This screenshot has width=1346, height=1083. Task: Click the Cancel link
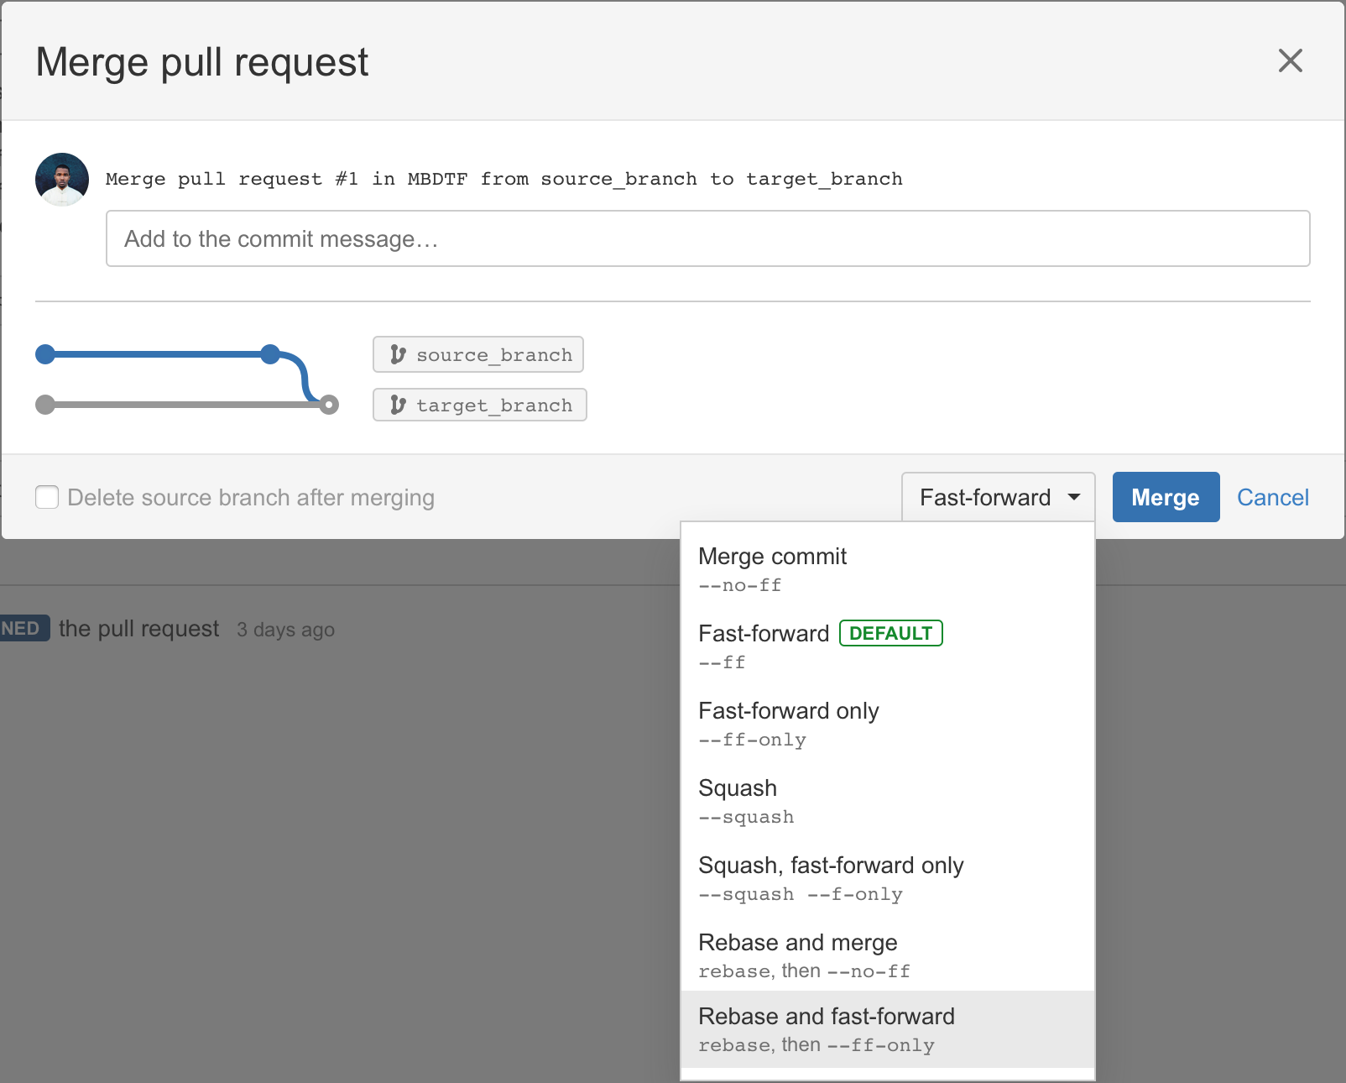click(x=1272, y=497)
